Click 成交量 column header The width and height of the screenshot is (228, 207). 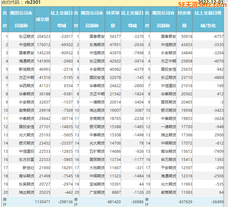coord(42,19)
